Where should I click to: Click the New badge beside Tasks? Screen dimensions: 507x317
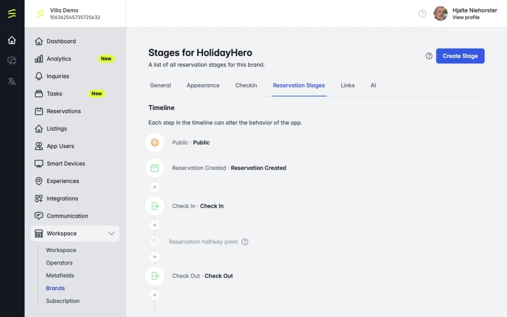coord(96,94)
